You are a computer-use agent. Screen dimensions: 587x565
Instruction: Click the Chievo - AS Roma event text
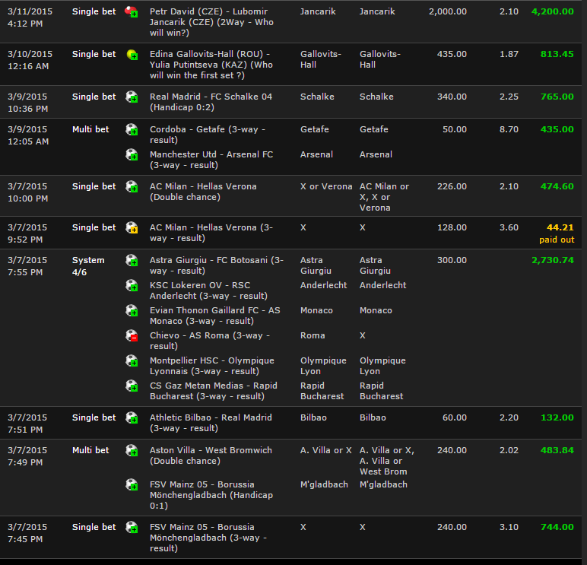pos(210,341)
